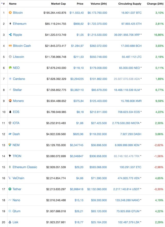165x227 pixels.
Task: Click the NEO green logo icon
Action: click(10, 68)
